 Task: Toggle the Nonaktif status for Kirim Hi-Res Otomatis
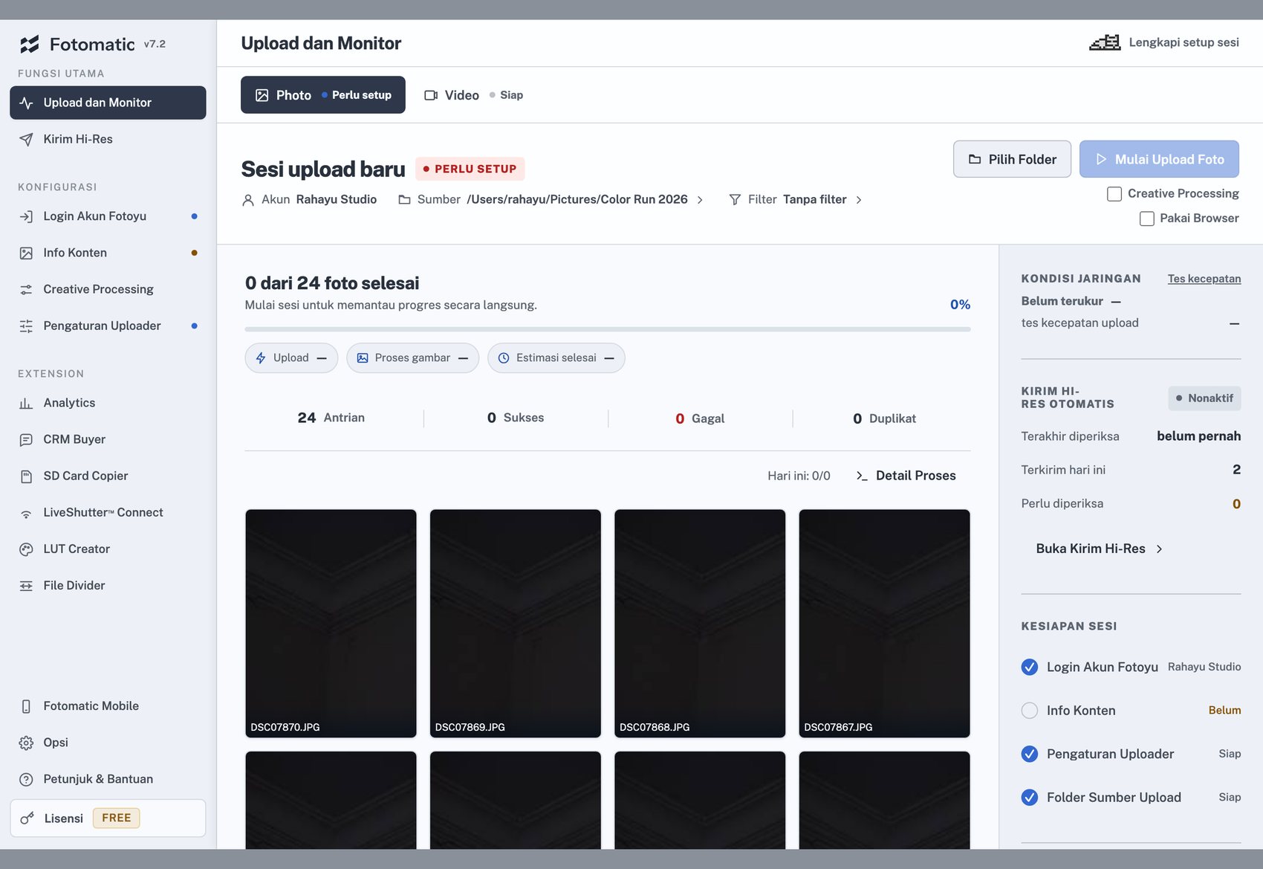pyautogui.click(x=1204, y=398)
